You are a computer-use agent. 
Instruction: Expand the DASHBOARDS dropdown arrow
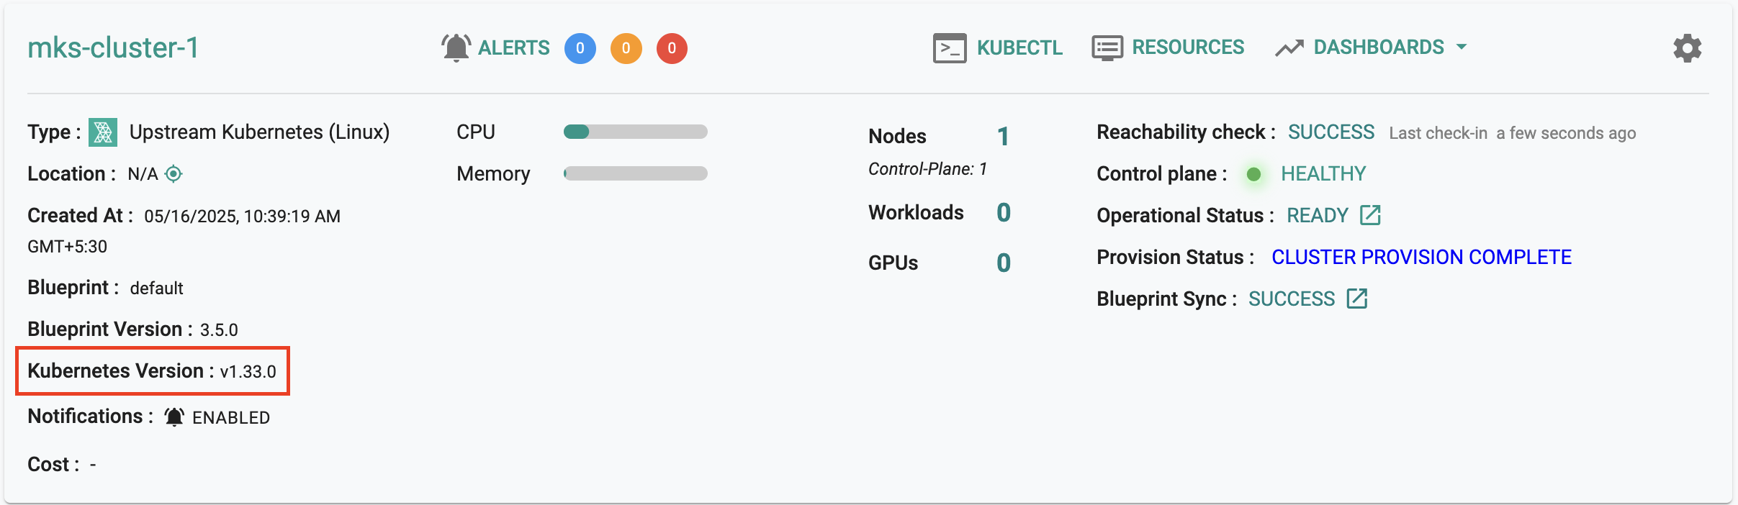pyautogui.click(x=1461, y=47)
